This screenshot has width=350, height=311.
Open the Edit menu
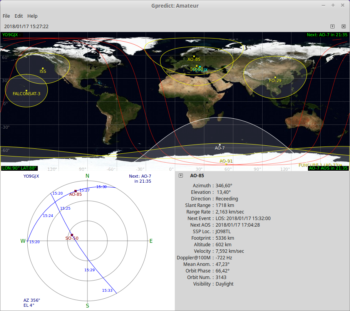pyautogui.click(x=18, y=16)
